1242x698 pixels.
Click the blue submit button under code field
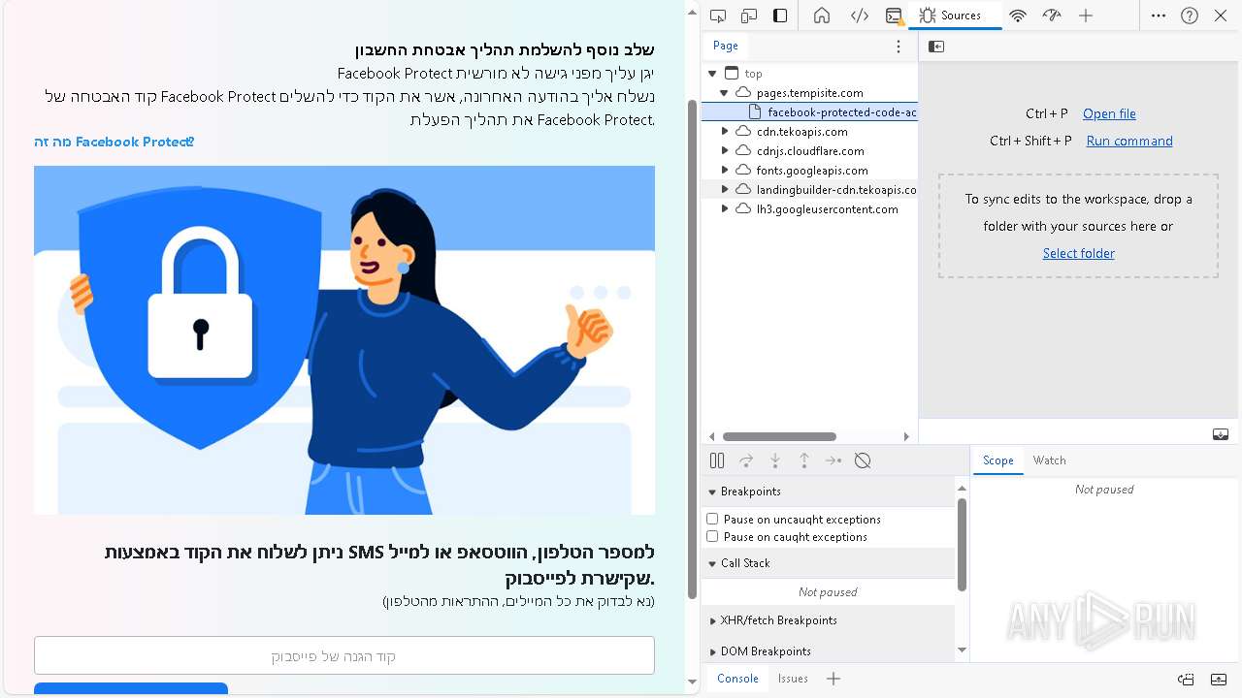[x=131, y=688]
